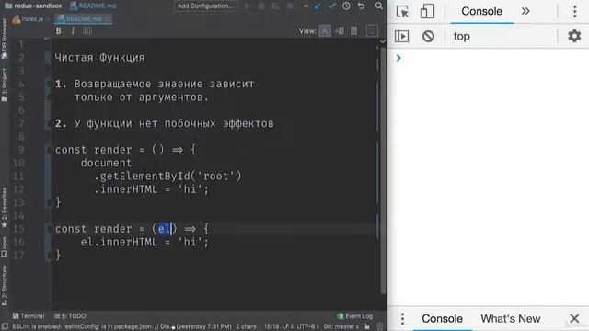Update project from VCS (blue arrow)
589x331 pixels.
[318, 6]
